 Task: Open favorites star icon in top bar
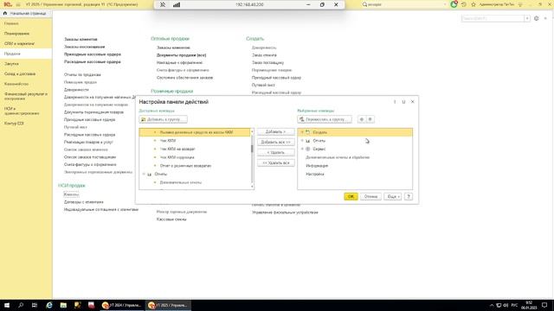[x=473, y=4]
